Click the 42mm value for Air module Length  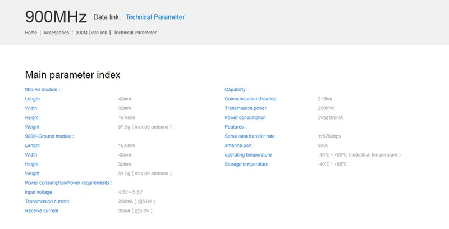125,99
